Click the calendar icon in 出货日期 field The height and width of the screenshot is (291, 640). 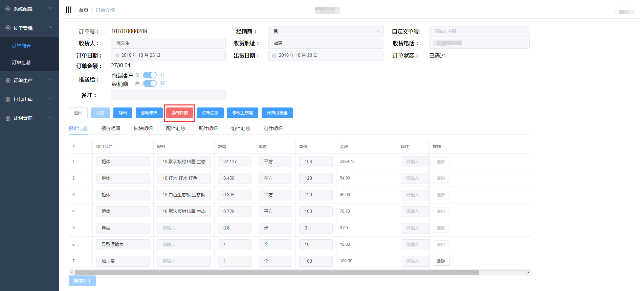274,55
